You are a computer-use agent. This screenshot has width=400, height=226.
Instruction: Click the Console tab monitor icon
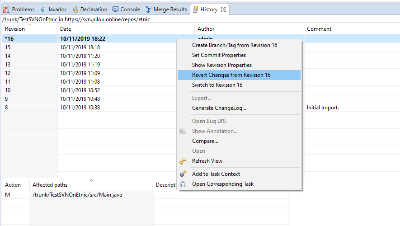[116, 9]
